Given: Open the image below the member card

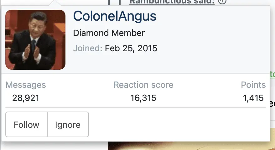Looking at the screenshot, I should click(191, 146).
